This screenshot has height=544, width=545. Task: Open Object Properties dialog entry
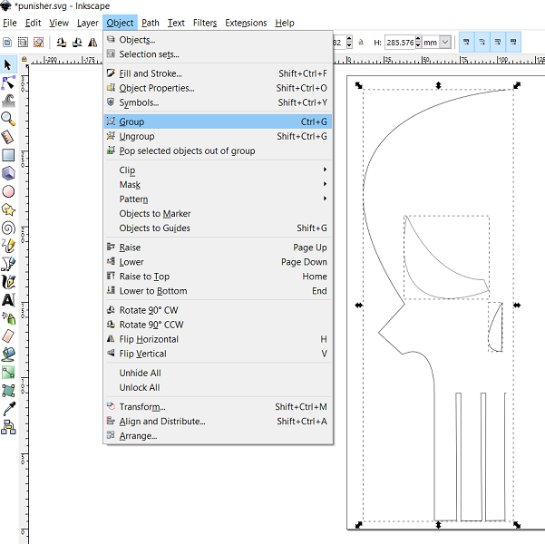[x=218, y=88]
